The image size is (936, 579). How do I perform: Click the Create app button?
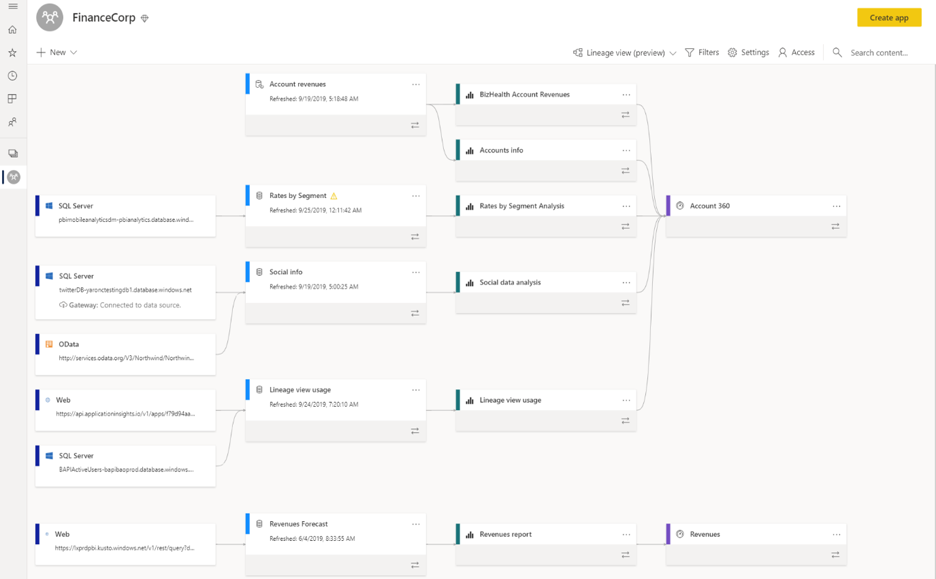(x=889, y=18)
